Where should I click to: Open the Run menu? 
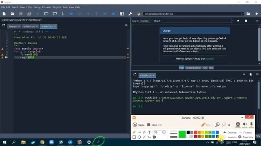[x=30, y=7]
